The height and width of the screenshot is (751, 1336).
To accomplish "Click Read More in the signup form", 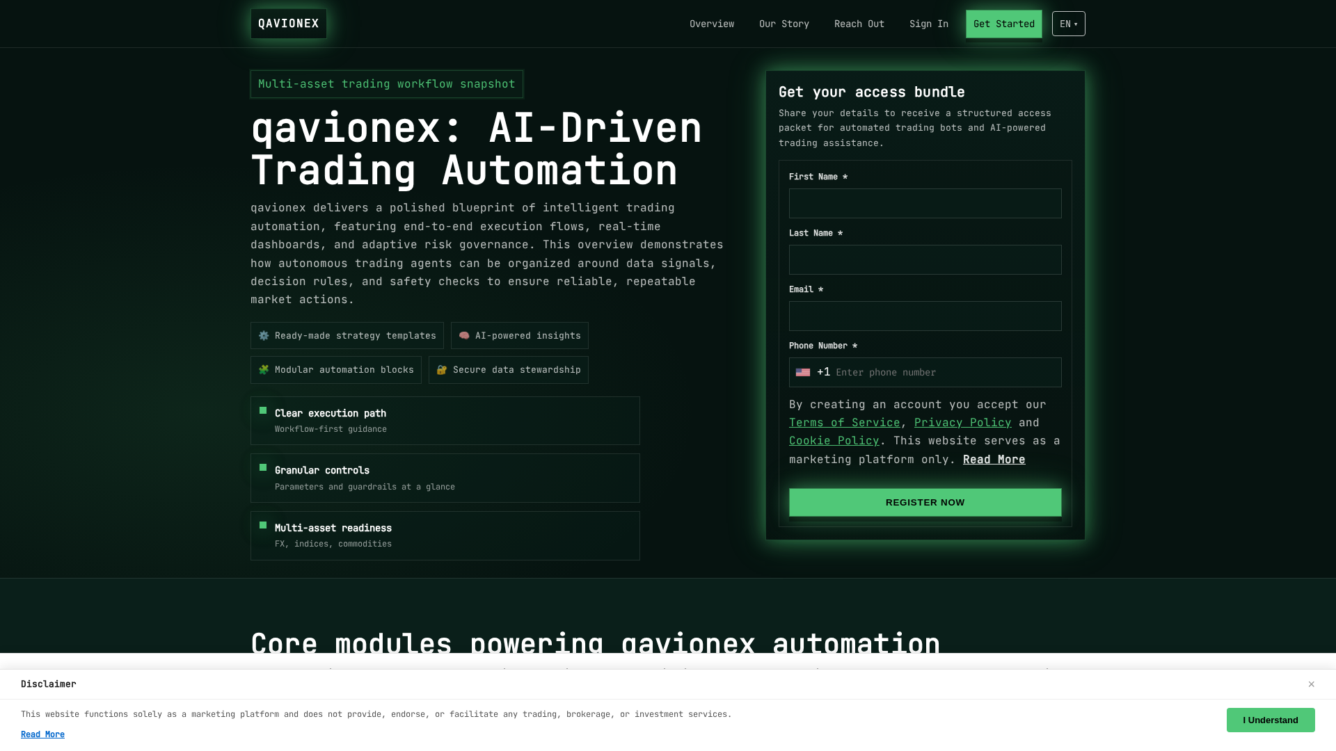I will click(994, 460).
